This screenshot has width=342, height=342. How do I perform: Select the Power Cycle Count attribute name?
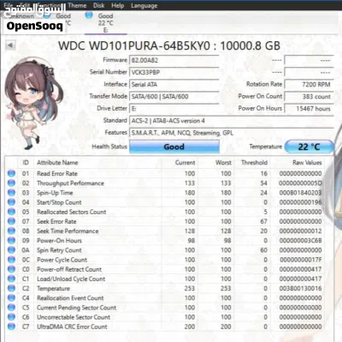click(62, 260)
